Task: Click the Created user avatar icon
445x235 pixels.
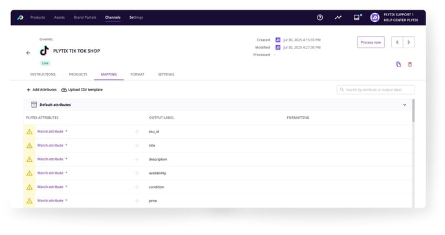Action: (278, 40)
